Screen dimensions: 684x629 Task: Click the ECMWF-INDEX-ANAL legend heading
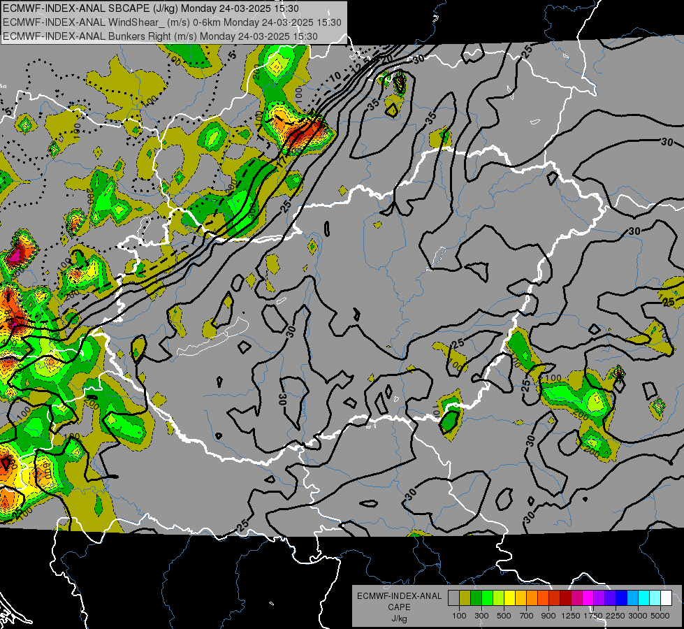pos(399,596)
